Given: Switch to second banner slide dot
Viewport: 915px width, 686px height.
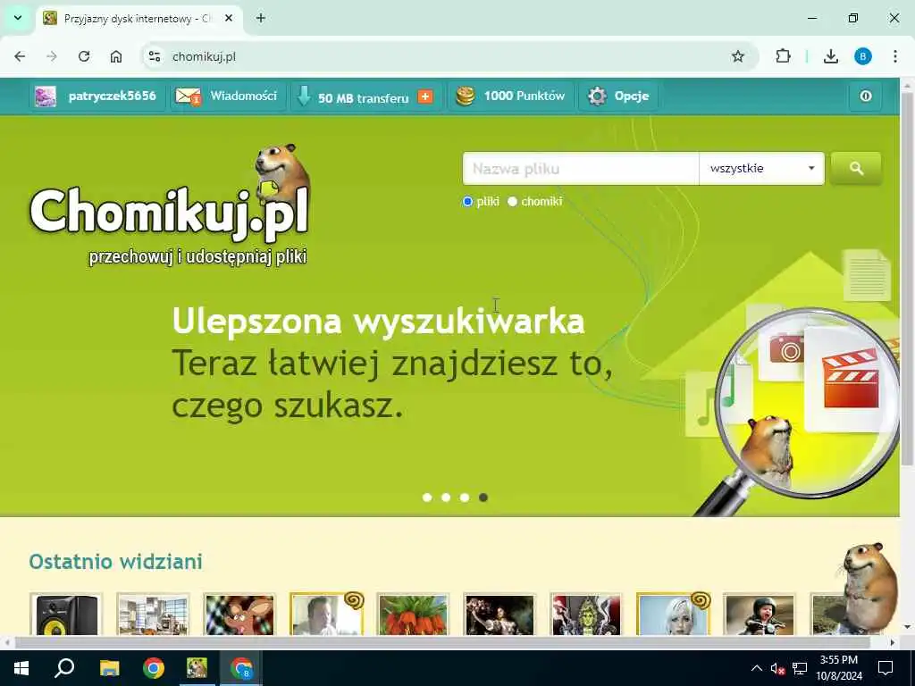Looking at the screenshot, I should coord(446,498).
